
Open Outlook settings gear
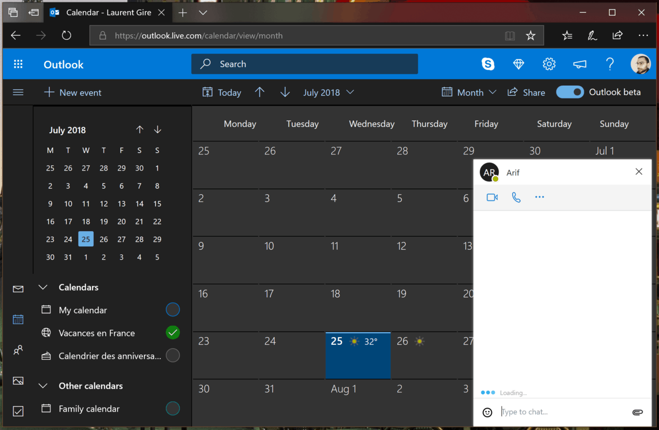(x=549, y=64)
